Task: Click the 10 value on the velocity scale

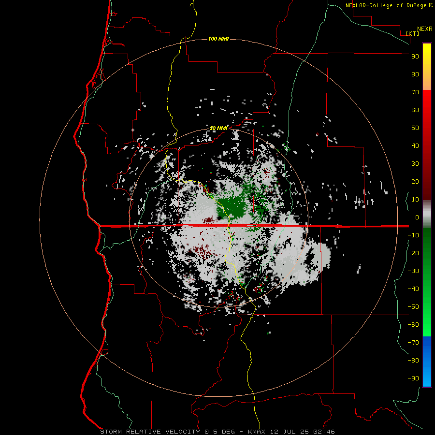Action: coord(415,200)
